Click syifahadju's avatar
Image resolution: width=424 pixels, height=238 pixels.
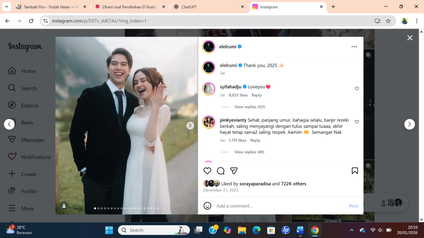tap(208, 89)
